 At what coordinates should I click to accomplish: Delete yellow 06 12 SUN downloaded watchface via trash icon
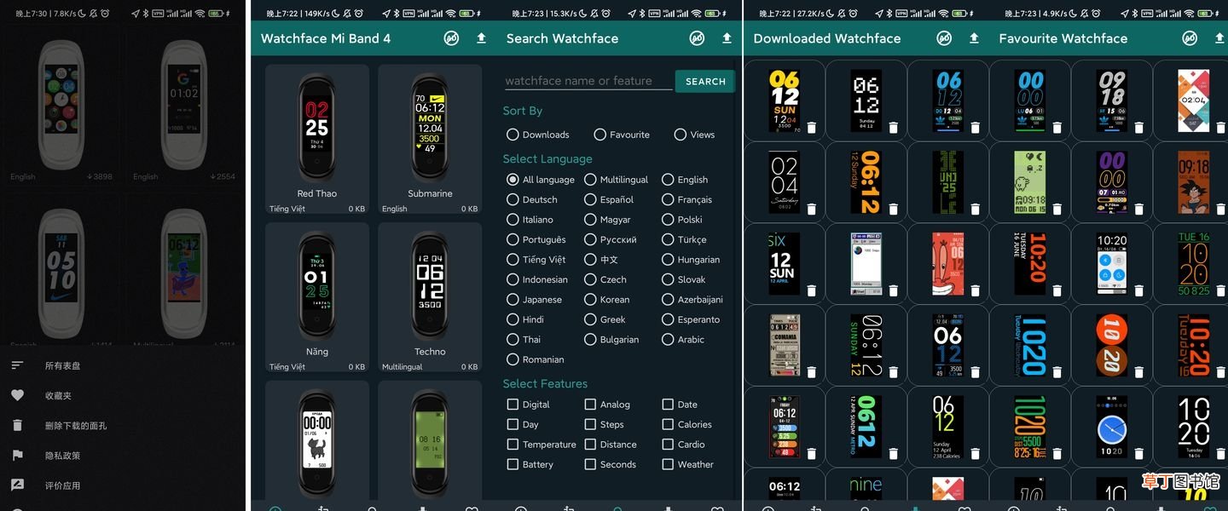point(812,128)
